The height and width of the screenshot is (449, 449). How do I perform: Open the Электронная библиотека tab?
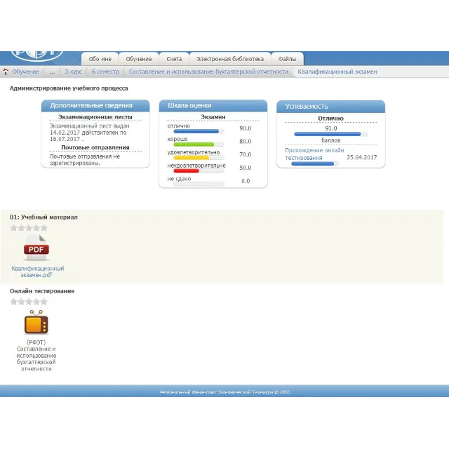(x=230, y=59)
